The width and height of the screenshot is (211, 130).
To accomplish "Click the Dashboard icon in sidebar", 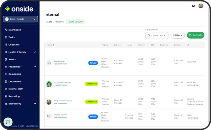I will pos(6,30).
